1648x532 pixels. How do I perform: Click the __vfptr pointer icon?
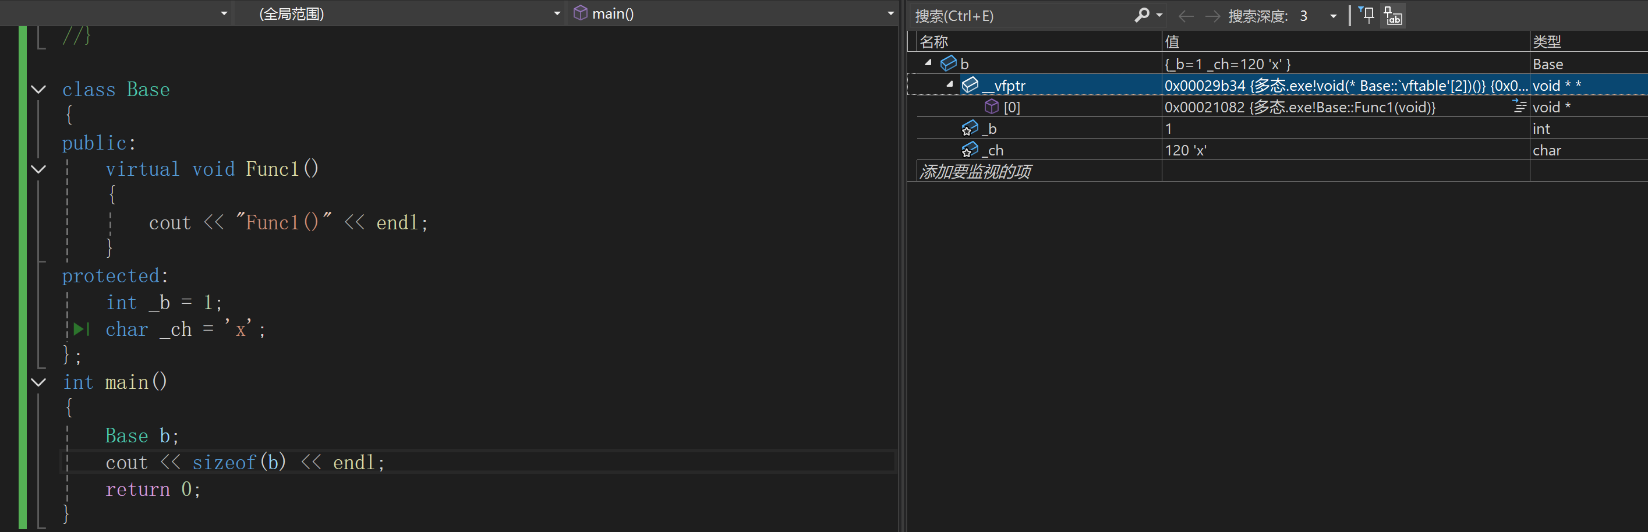tap(970, 84)
